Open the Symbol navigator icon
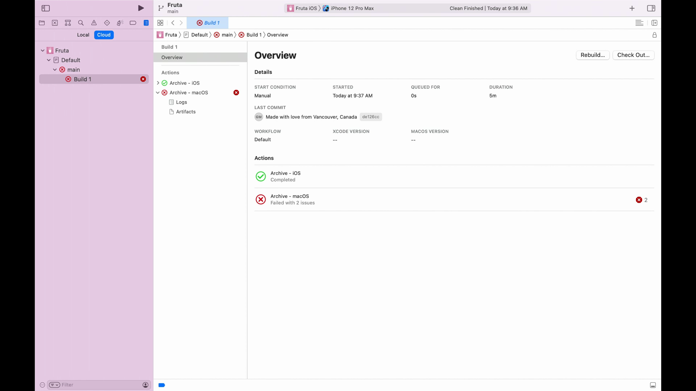The image size is (696, 391). [68, 23]
